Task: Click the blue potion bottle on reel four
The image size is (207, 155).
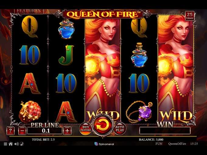Action: point(139,55)
